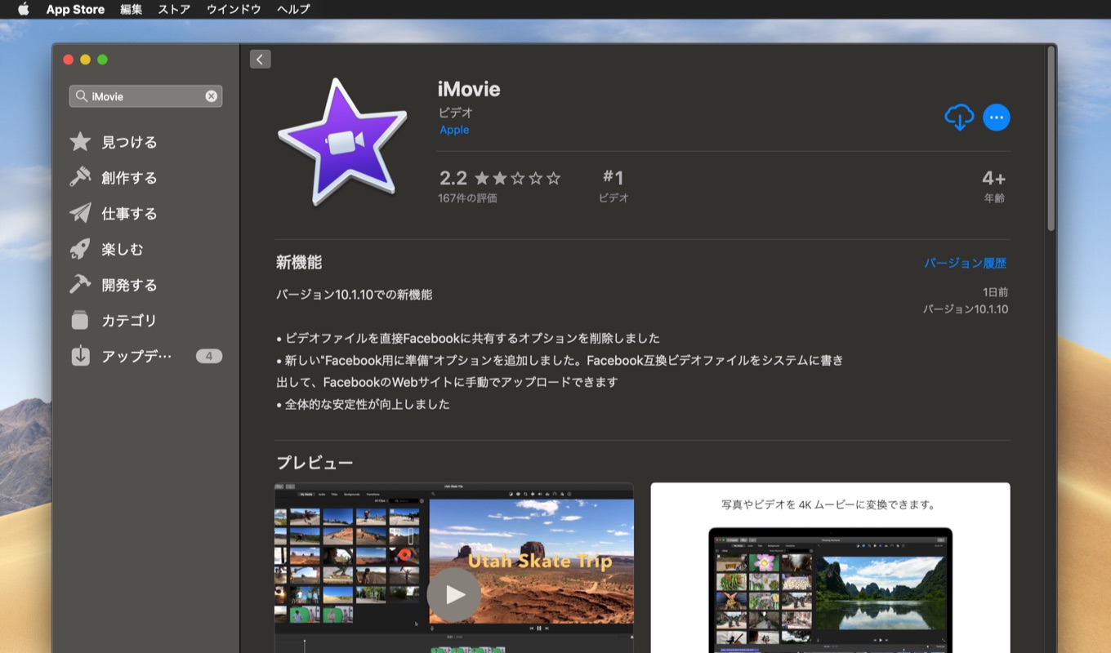Click the iMovie star app icon
The height and width of the screenshot is (653, 1111).
pyautogui.click(x=341, y=141)
